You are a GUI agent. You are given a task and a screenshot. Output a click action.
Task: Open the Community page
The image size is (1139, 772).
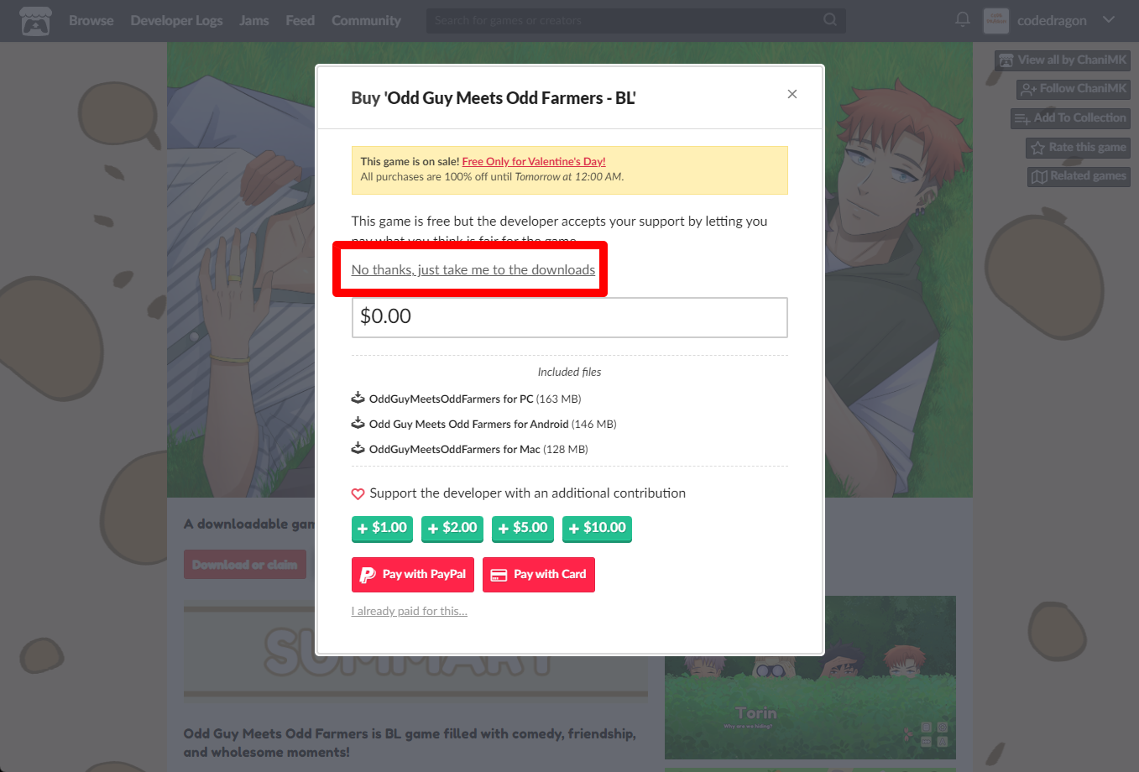(x=366, y=21)
